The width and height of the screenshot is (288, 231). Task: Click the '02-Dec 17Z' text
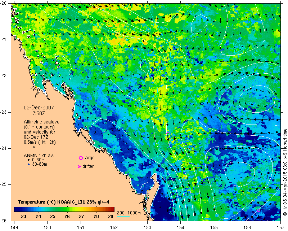[x=36, y=137]
